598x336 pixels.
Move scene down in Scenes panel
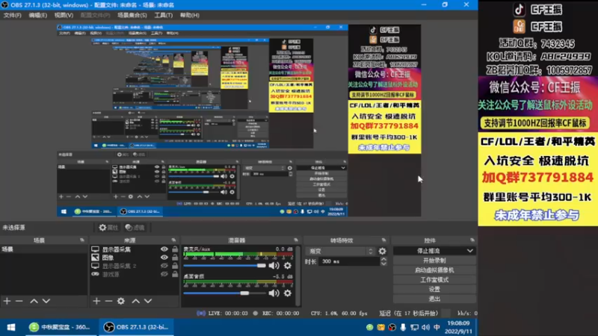[x=46, y=301]
